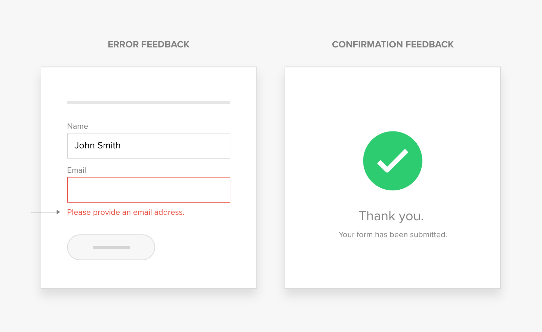
Task: Click the John Smith text
Action: [98, 145]
